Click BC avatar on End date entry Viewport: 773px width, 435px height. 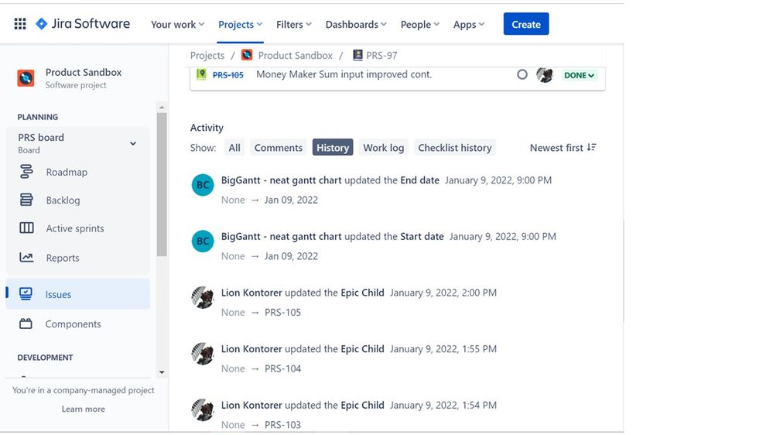click(203, 185)
